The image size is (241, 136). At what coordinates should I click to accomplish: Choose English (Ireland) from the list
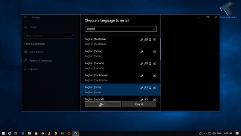tap(120, 99)
